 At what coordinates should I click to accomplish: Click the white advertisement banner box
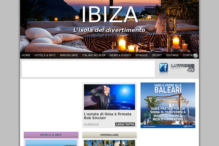point(88,69)
